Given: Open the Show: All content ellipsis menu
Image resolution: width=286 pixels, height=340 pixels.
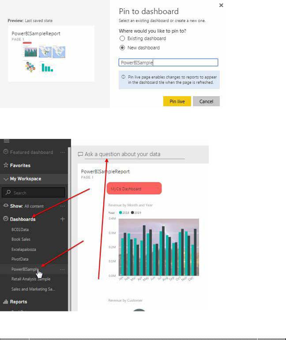Looking at the screenshot, I should (x=63, y=206).
